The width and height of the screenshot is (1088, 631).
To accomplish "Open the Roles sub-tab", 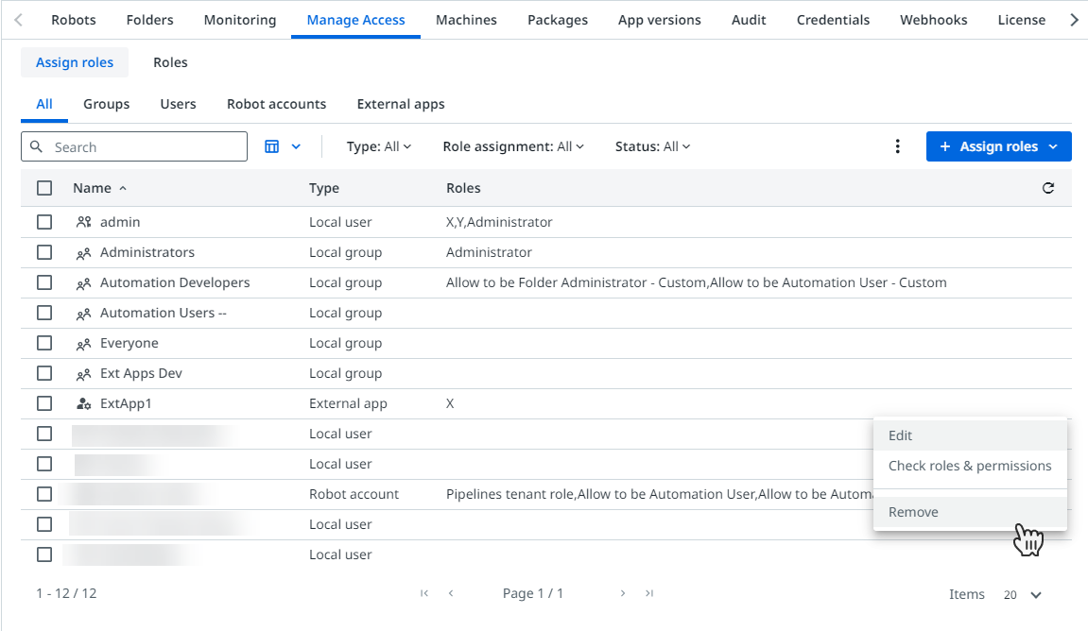I will pyautogui.click(x=170, y=61).
